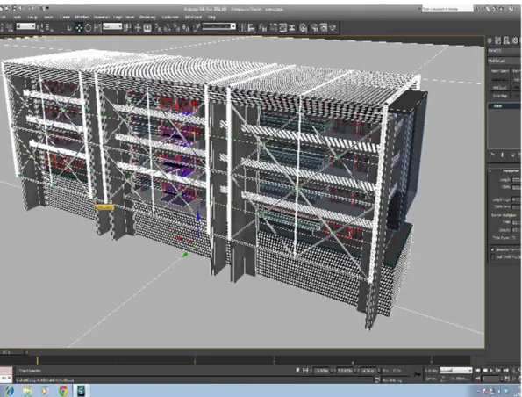Switch to the Motion command panel tab
Viewport: 522px width, 397px height.
pos(515,40)
